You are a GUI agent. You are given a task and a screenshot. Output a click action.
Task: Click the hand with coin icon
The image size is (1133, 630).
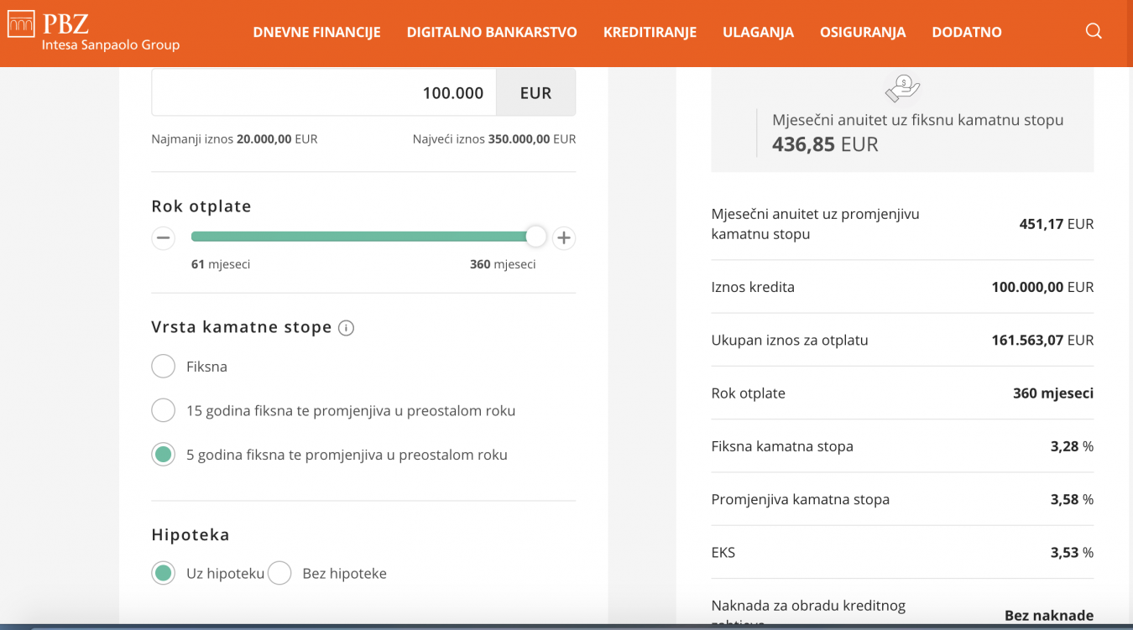902,88
